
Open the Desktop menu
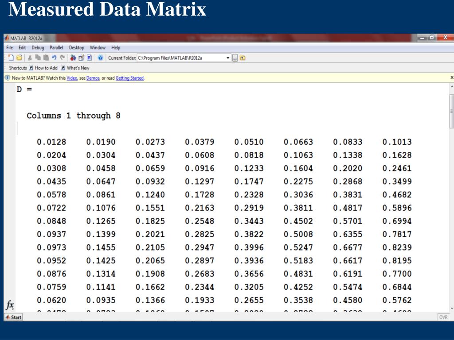tap(76, 48)
